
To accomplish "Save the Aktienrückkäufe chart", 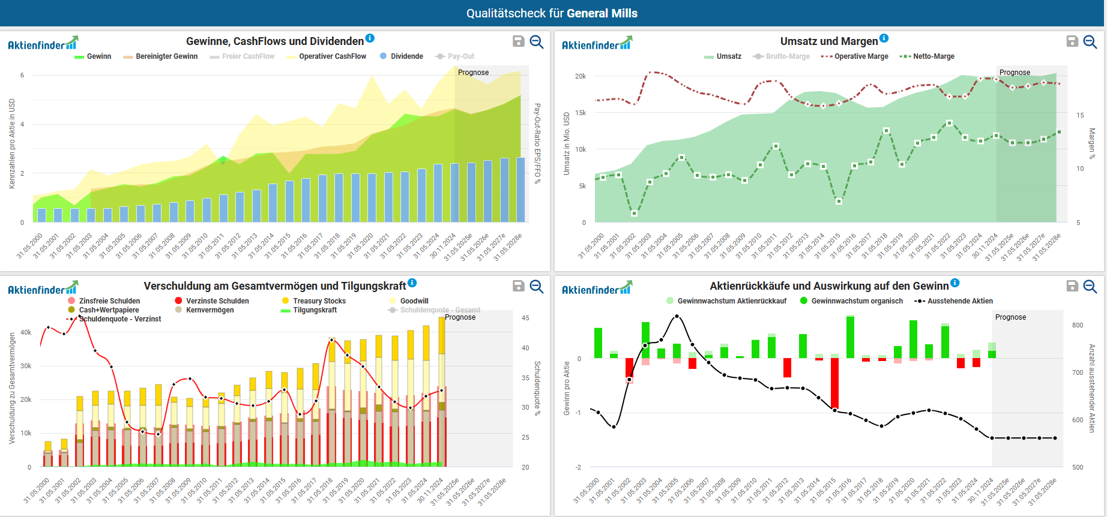I will point(1072,286).
